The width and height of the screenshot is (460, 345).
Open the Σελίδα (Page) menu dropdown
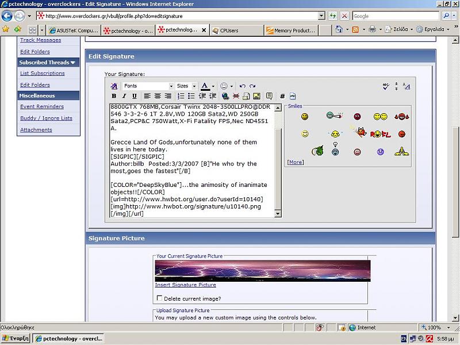pyautogui.click(x=412, y=29)
